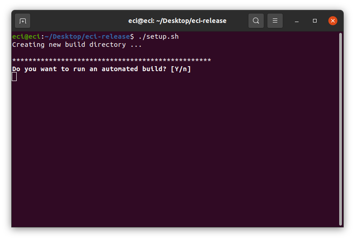Open the terminal search tool

[x=256, y=21]
